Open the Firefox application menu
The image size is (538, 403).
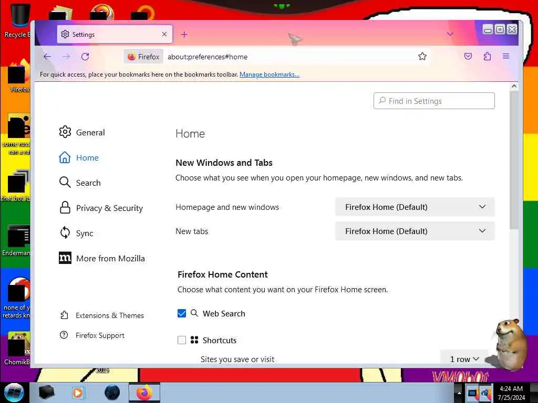tap(506, 56)
